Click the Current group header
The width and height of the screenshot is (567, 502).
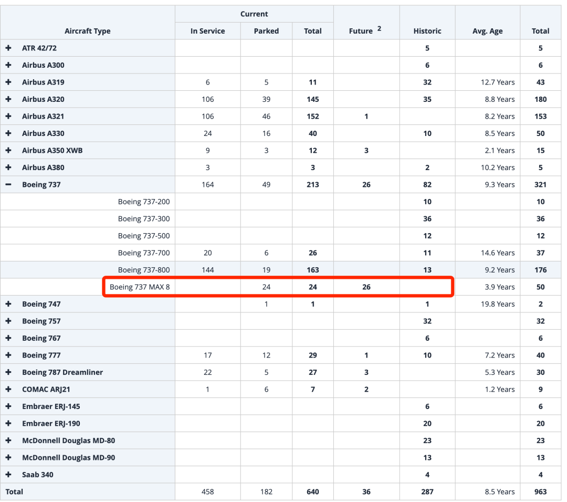pos(254,14)
